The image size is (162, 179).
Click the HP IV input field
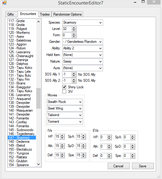coord(58,137)
